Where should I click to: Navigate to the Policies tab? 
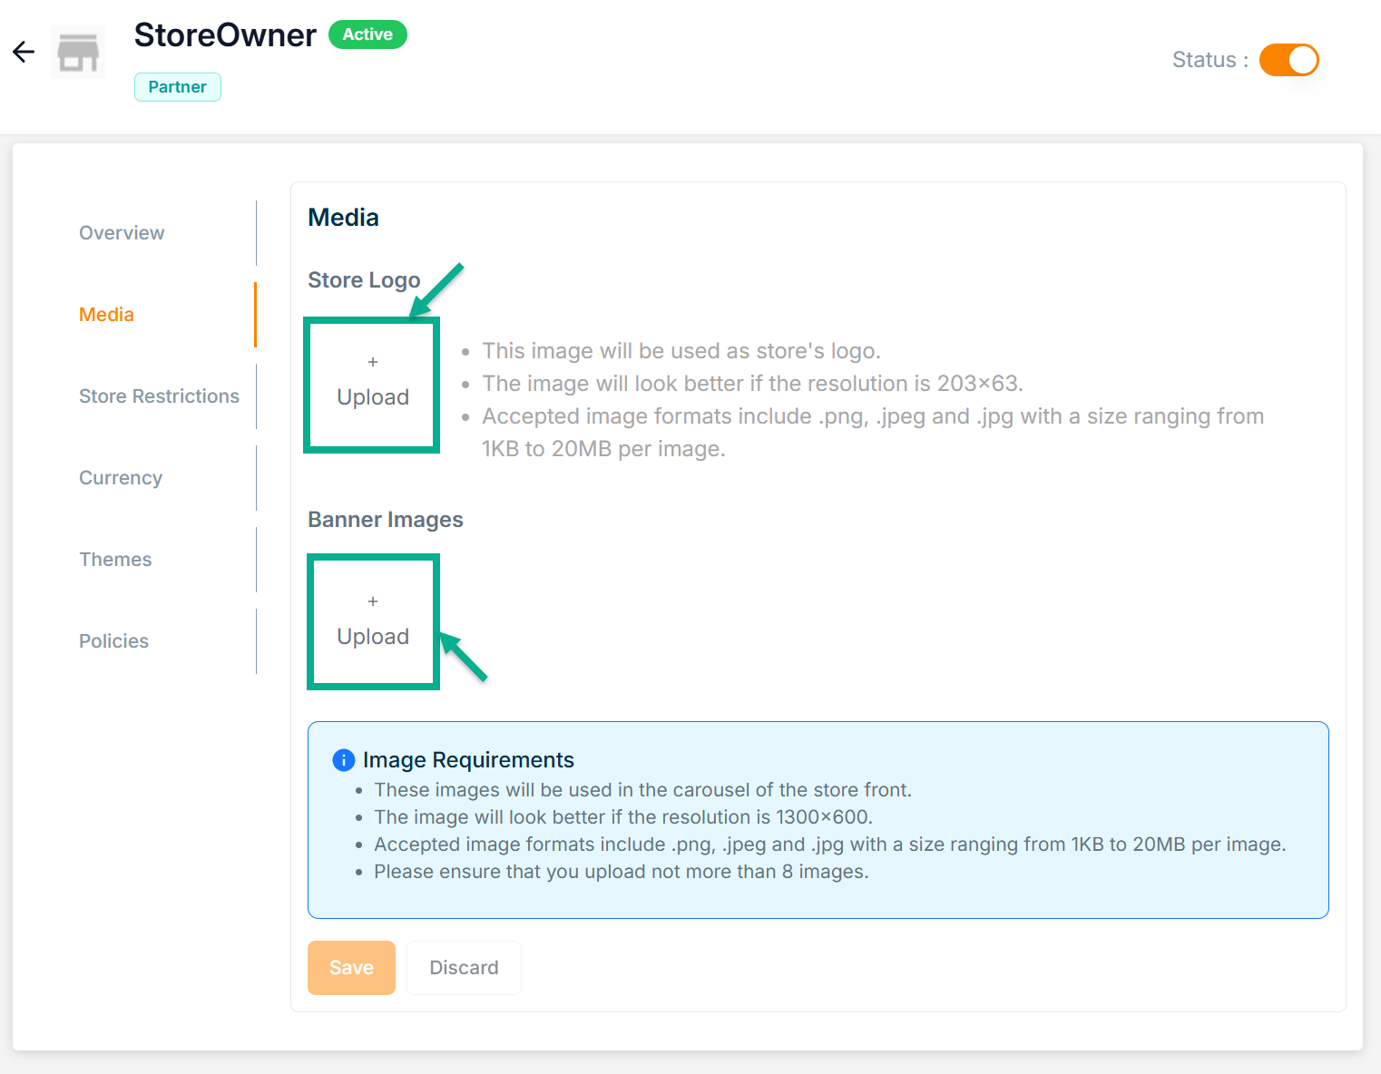[113, 641]
